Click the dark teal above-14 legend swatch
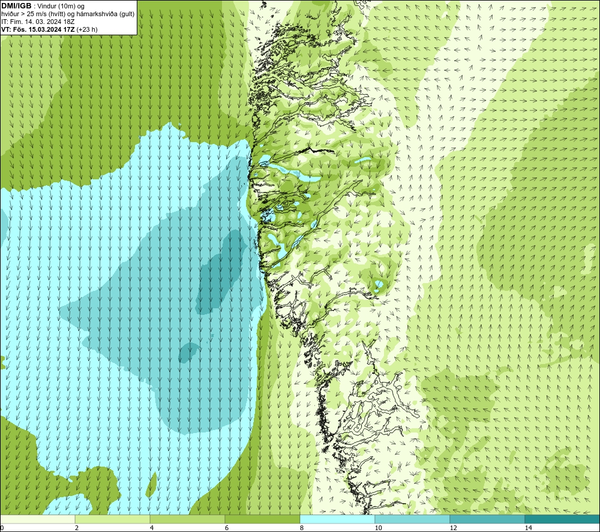 pyautogui.click(x=563, y=519)
